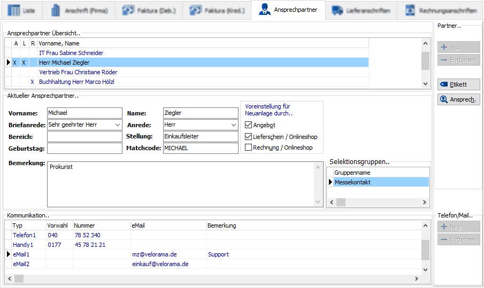Screen dimensions: 484x288
Task: Uncheck the Angebot checkbox
Action: pos(248,125)
